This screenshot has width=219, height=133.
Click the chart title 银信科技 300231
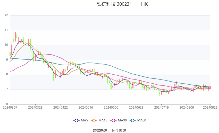(114, 4)
